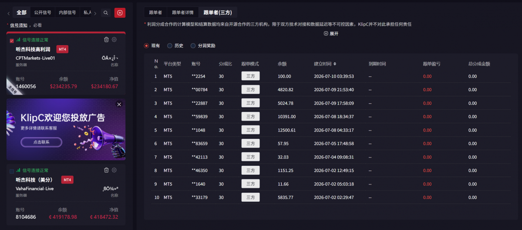
Task: Check the 听杰科技（美分）signal checkbox
Action: tap(12, 171)
